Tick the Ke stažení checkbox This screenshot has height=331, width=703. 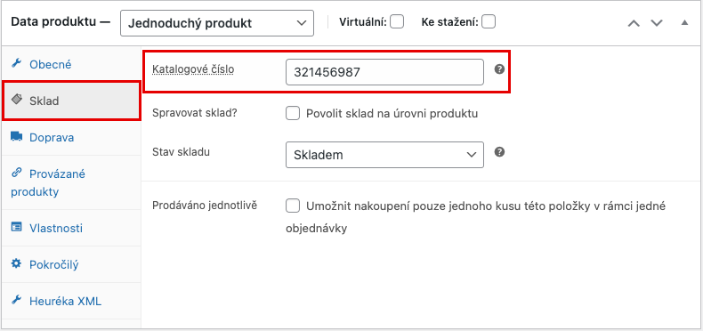click(489, 21)
